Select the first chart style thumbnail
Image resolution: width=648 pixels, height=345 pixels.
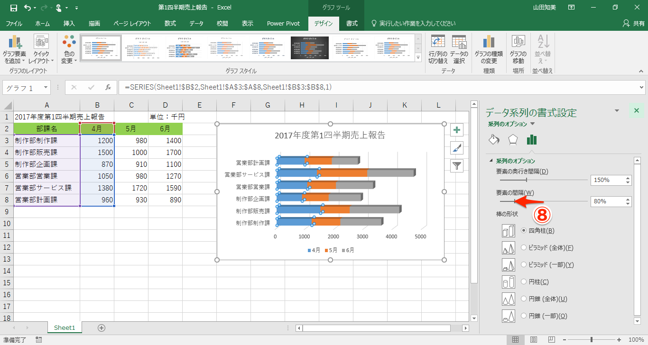[101, 48]
